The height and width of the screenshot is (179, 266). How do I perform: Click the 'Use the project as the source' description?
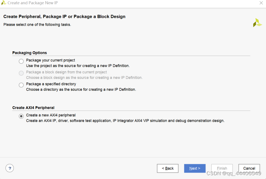(x=78, y=66)
